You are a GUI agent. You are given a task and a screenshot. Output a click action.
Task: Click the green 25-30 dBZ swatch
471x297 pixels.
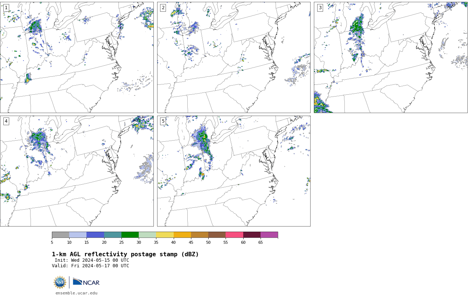click(130, 235)
